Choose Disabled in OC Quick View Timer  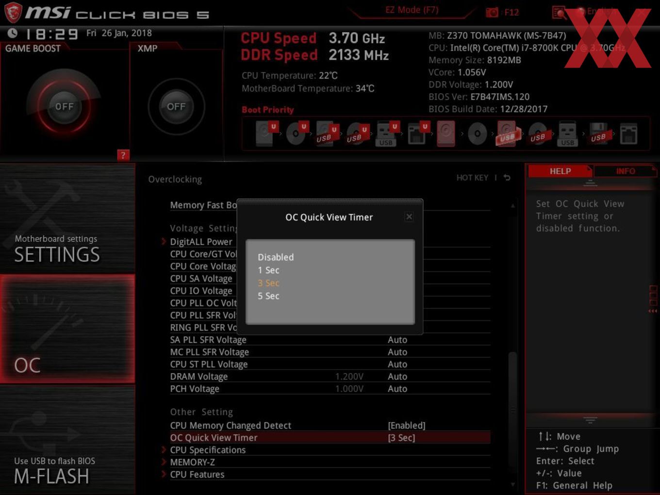(276, 257)
